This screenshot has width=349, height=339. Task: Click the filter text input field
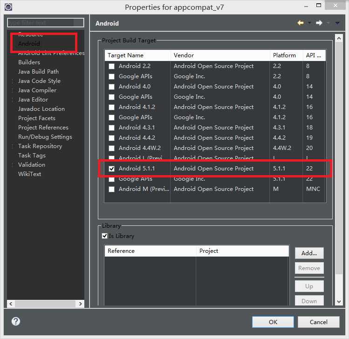(x=46, y=23)
